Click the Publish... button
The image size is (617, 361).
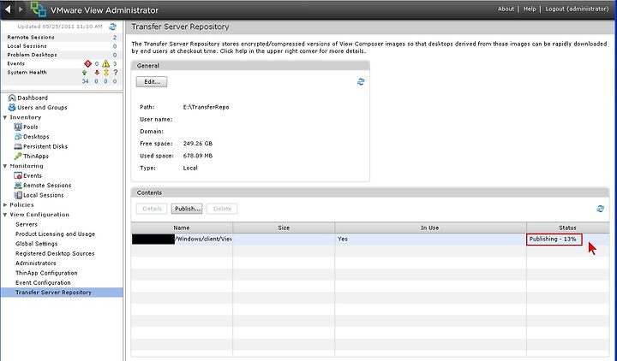coord(187,209)
